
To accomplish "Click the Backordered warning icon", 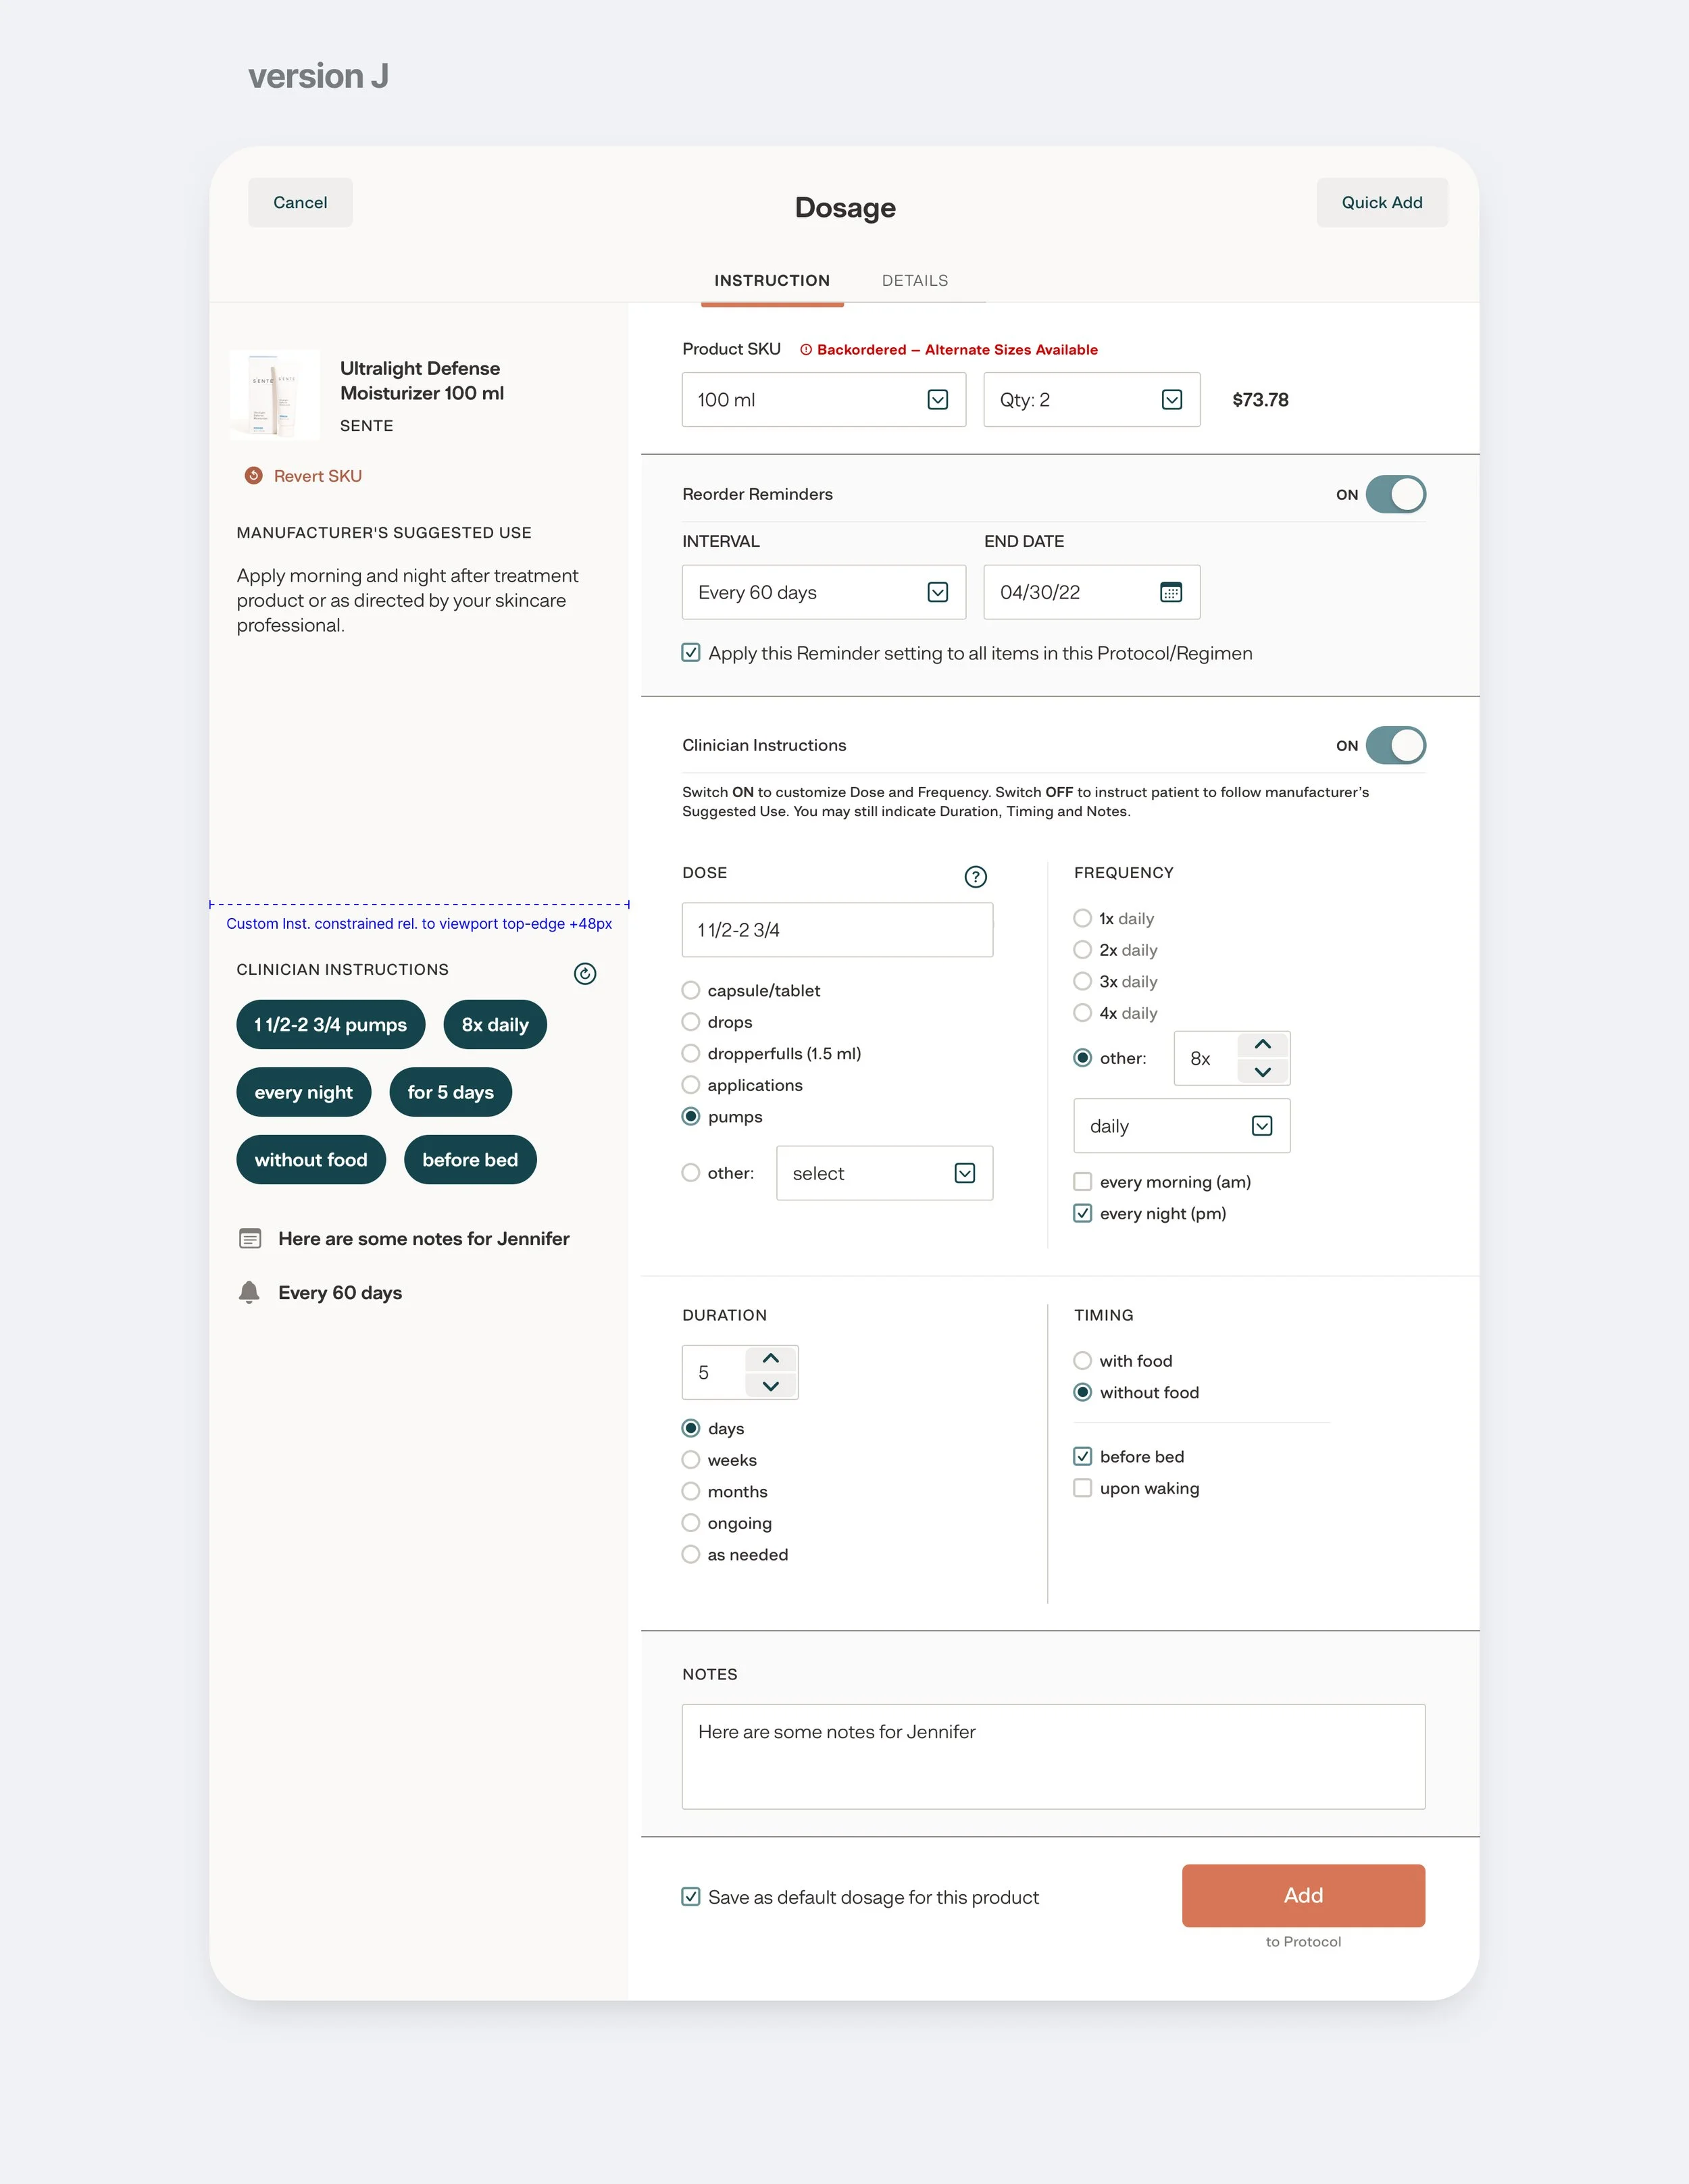I will 806,350.
